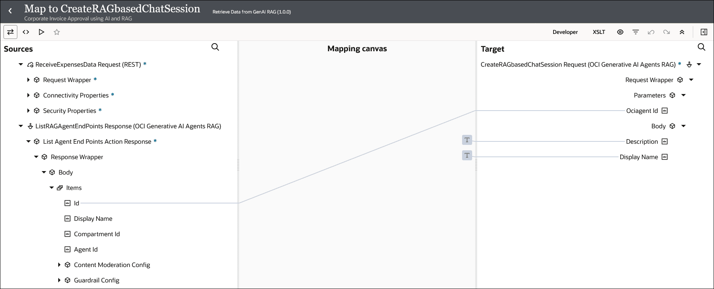Click Id element type icon

point(68,203)
